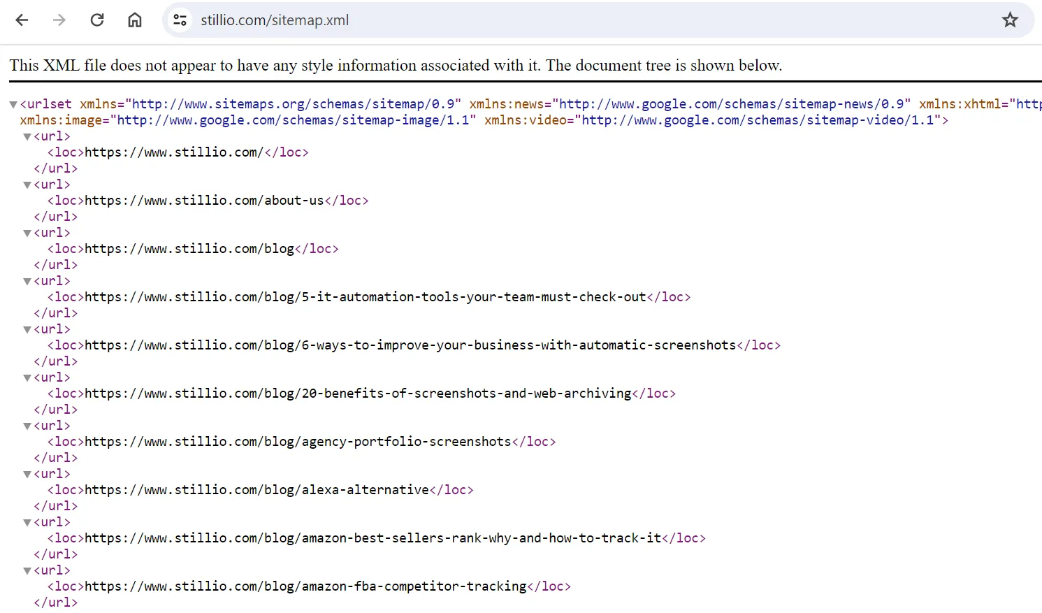1042x613 pixels.
Task: Collapse the url node for stillio.com/ homepage
Action: pyautogui.click(x=27, y=137)
